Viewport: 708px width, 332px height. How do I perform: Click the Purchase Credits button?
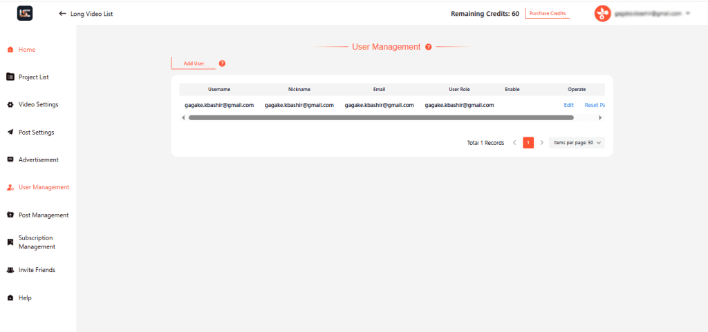548,13
